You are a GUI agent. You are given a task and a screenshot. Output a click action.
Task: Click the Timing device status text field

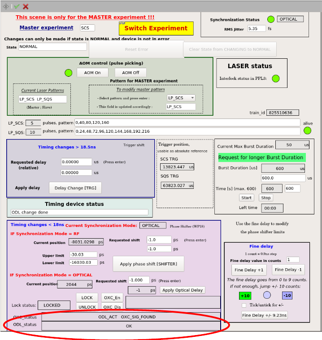point(79,212)
